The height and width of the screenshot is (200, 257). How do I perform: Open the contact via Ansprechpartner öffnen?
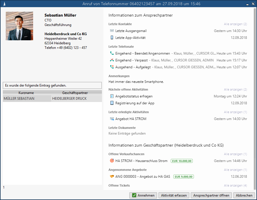click(x=211, y=195)
